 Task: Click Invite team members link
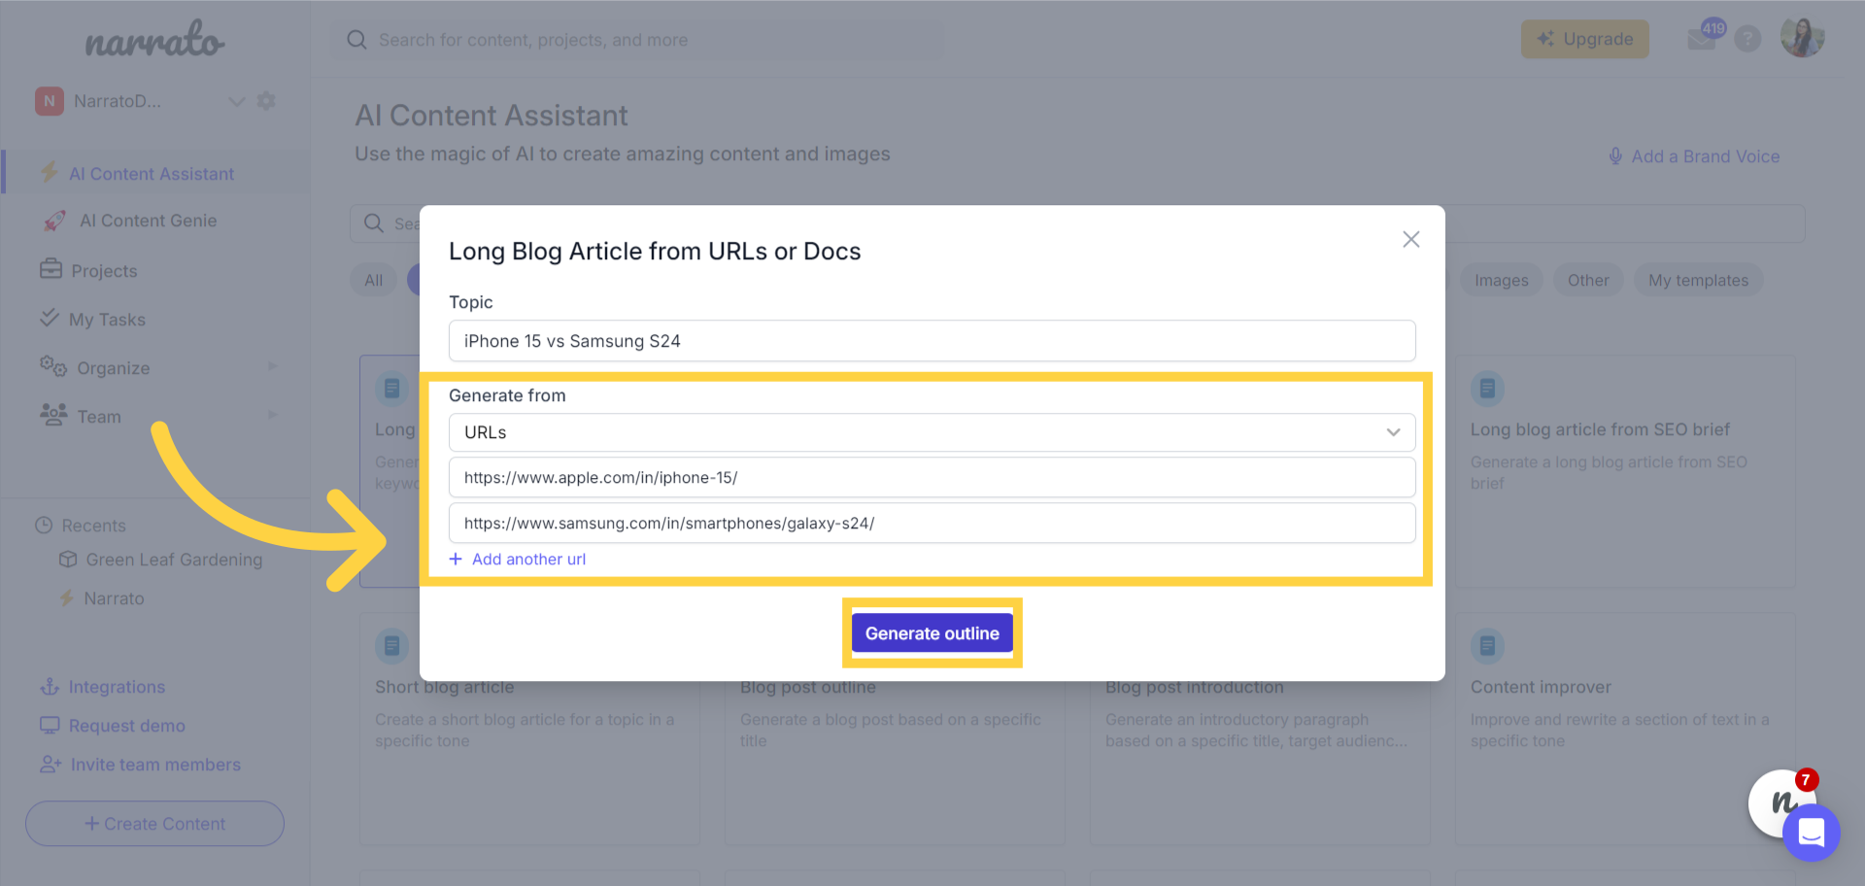(x=155, y=765)
